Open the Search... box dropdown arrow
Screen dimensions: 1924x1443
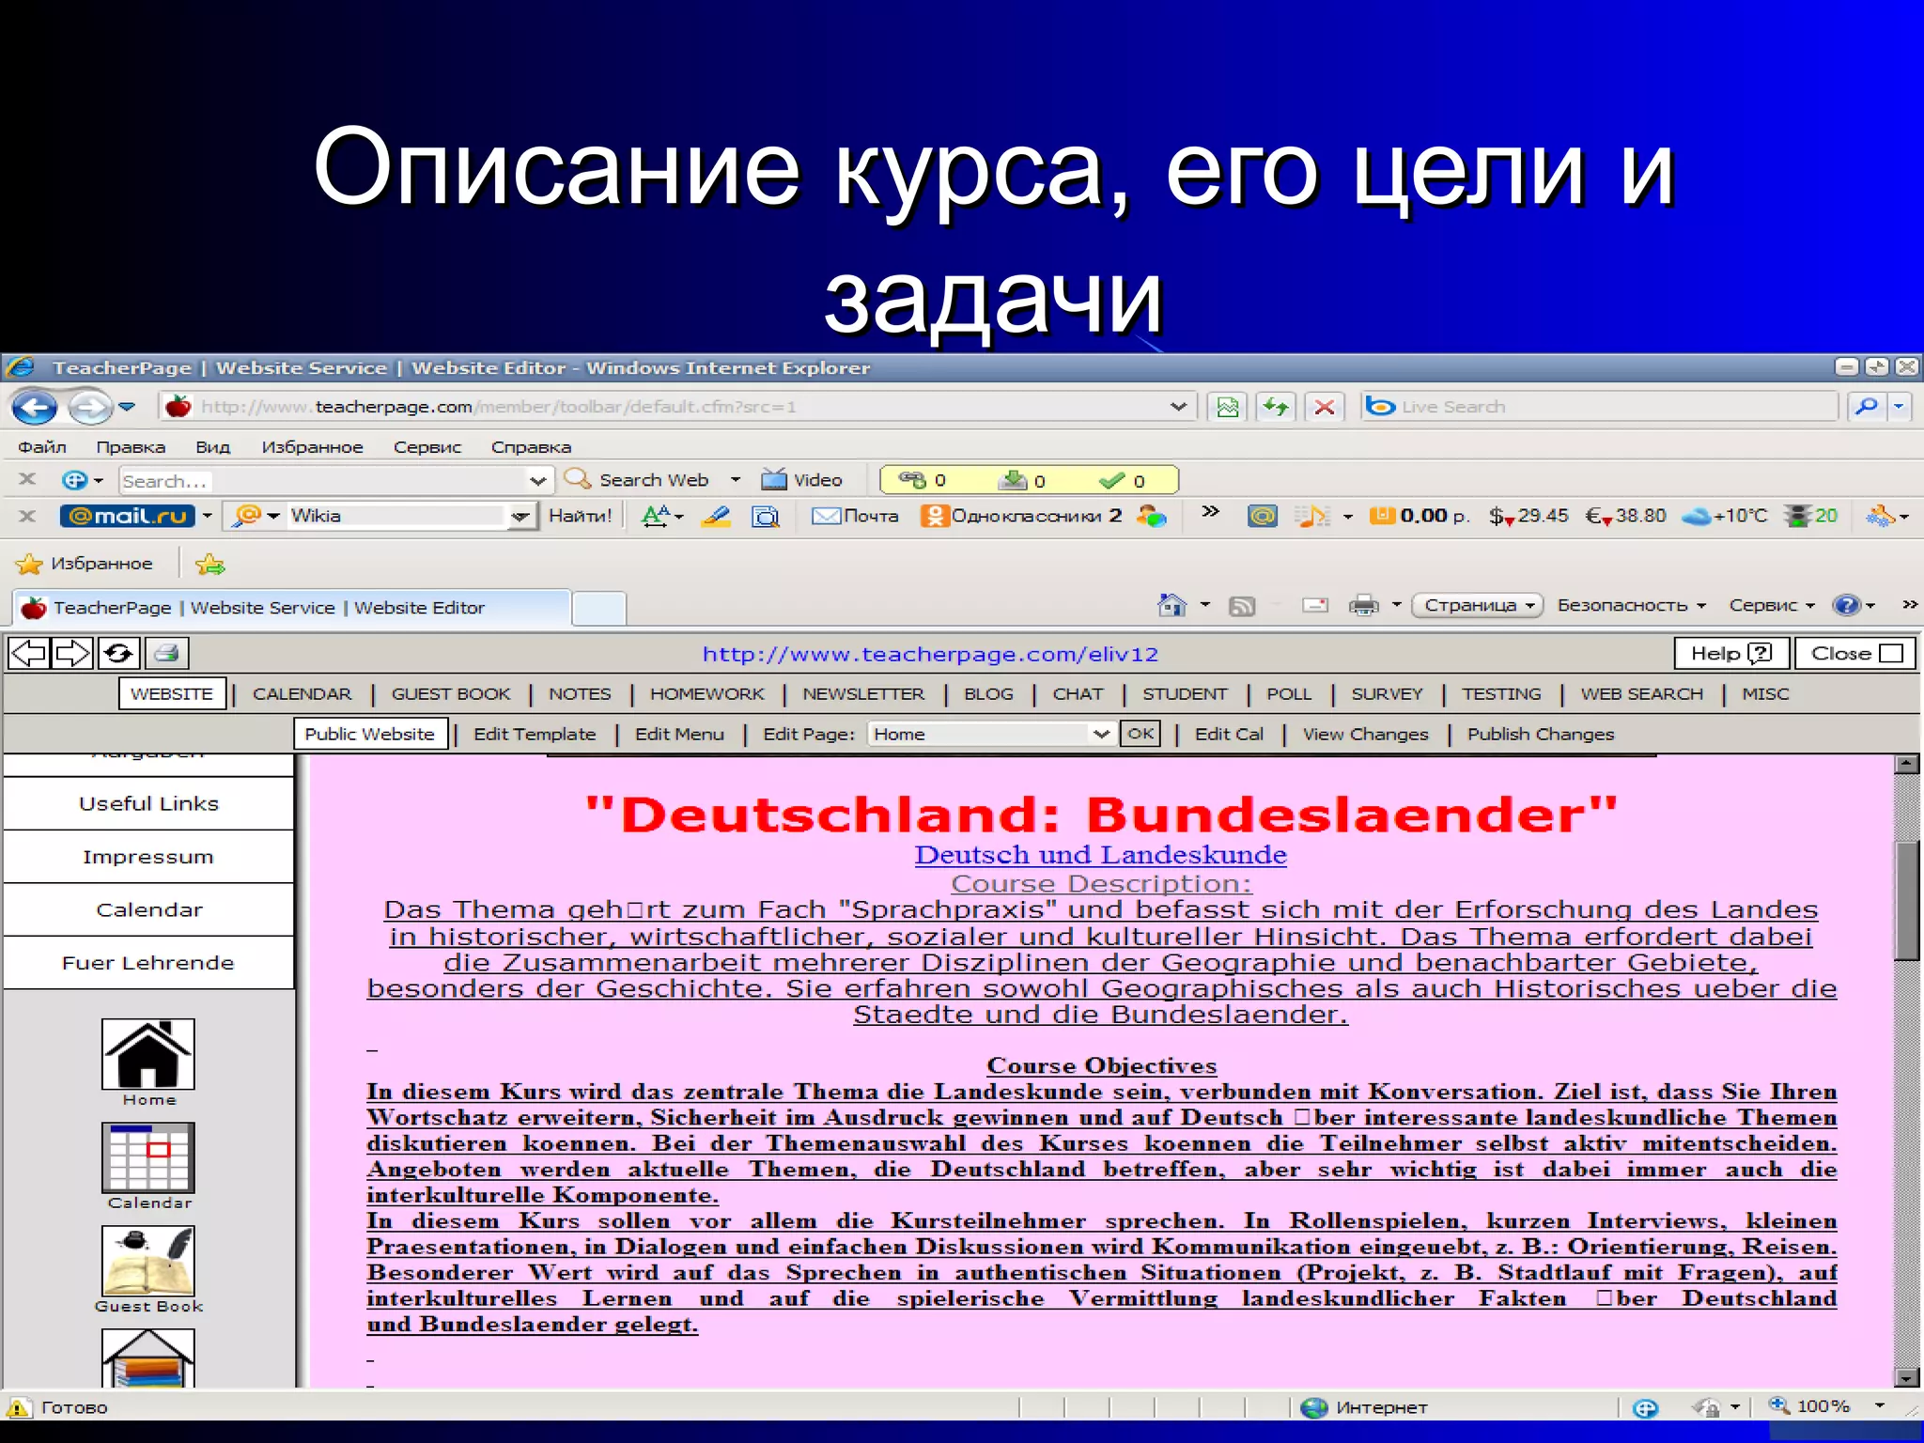pos(537,481)
